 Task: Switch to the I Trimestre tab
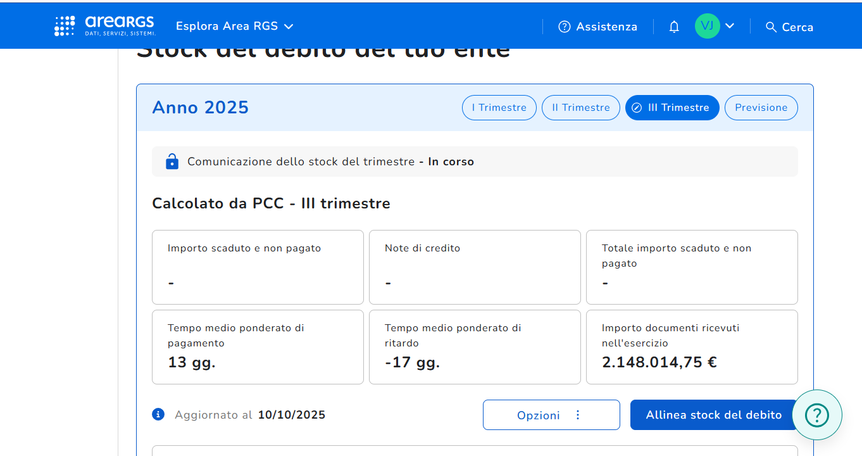tap(499, 108)
